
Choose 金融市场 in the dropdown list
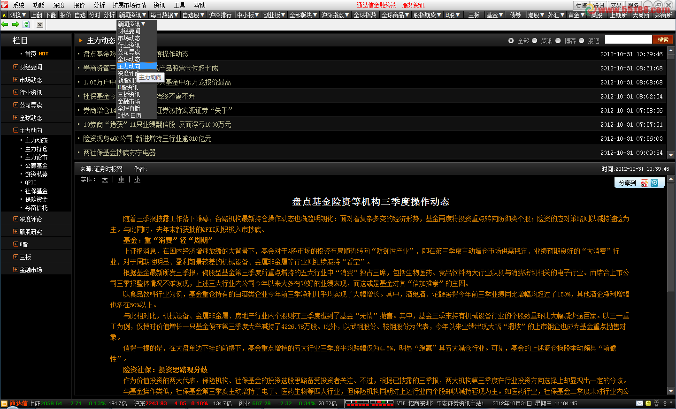point(137,101)
